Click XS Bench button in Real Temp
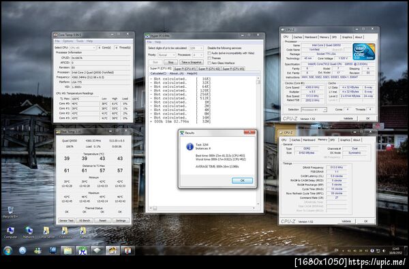The width and height of the screenshot is (409, 269). (85, 221)
